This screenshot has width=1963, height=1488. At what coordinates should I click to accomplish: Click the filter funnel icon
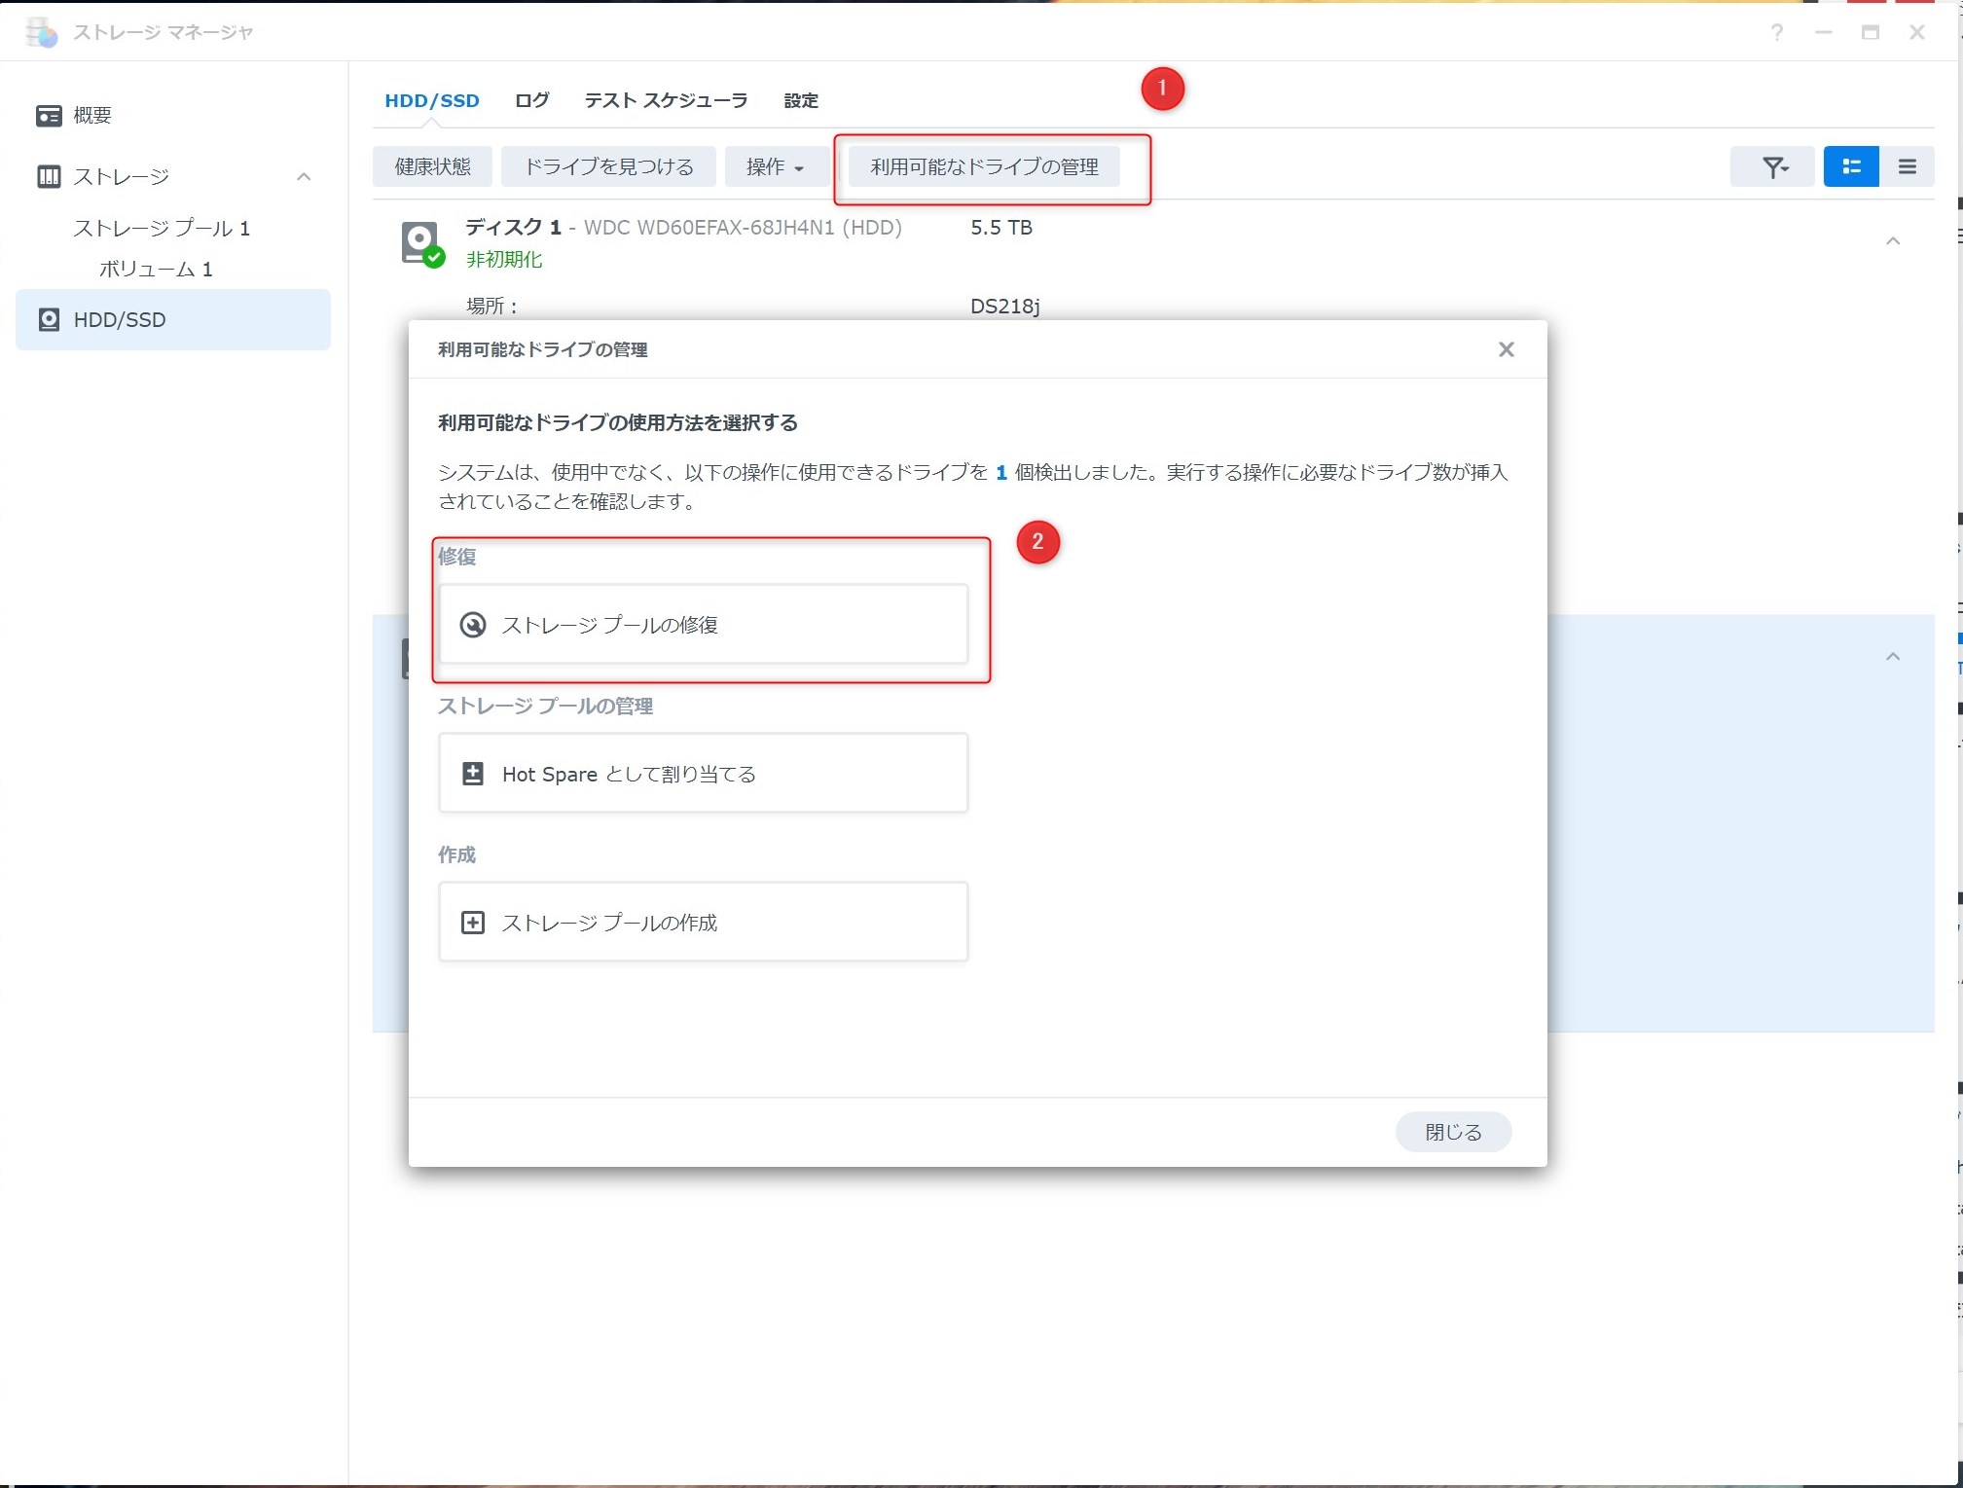point(1773,167)
